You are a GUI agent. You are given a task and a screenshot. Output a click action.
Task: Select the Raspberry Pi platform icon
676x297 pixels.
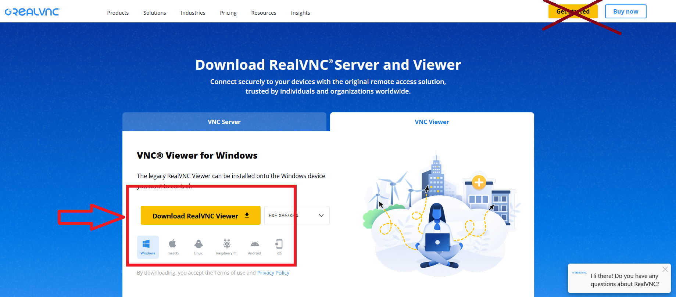(226, 247)
